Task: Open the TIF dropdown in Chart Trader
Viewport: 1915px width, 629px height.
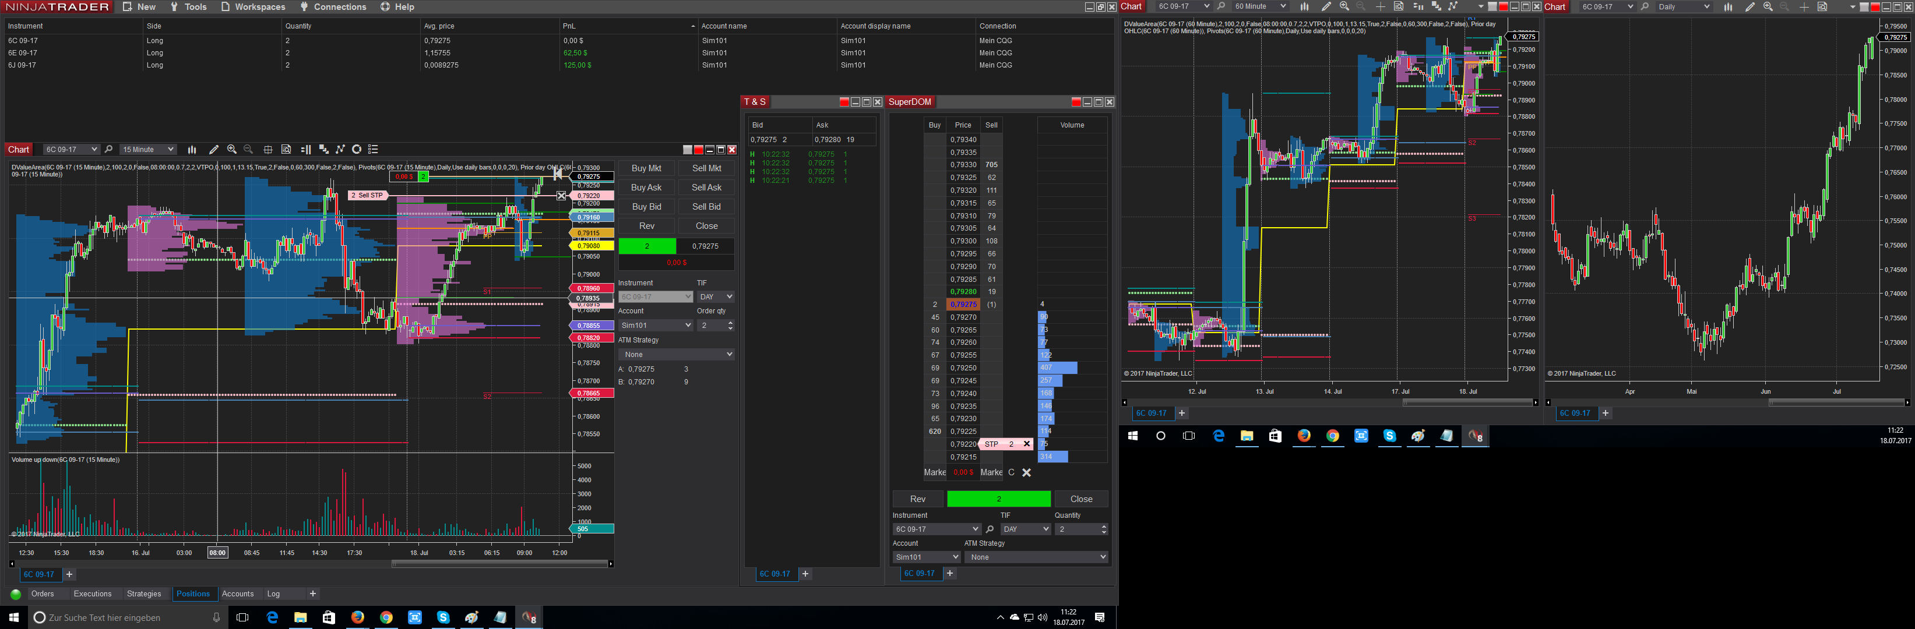Action: tap(715, 297)
